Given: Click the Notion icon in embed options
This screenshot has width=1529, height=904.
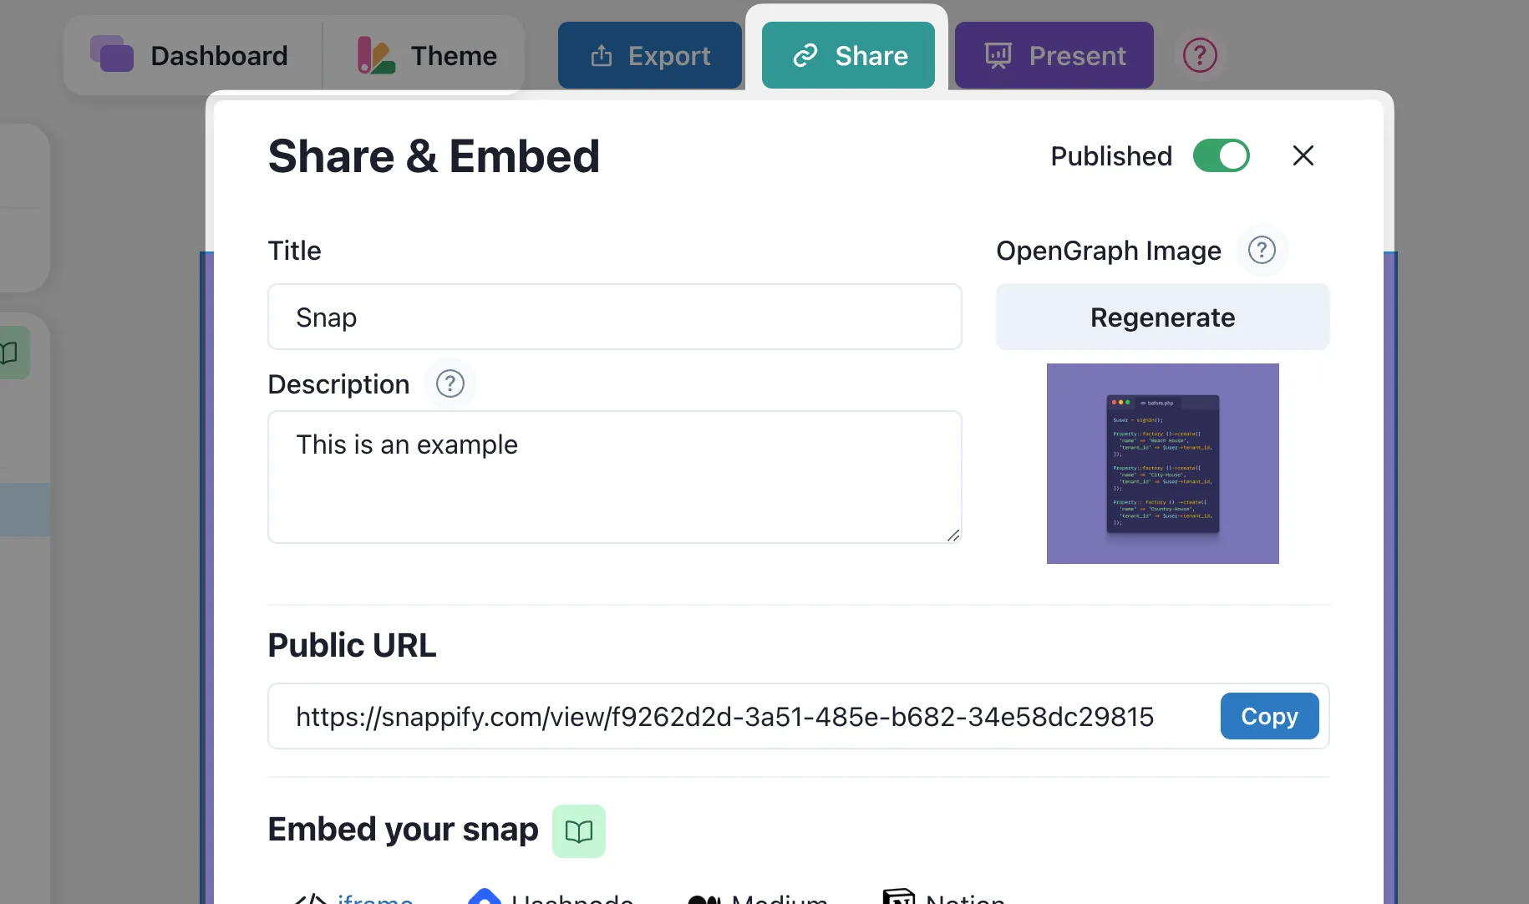Looking at the screenshot, I should [899, 897].
